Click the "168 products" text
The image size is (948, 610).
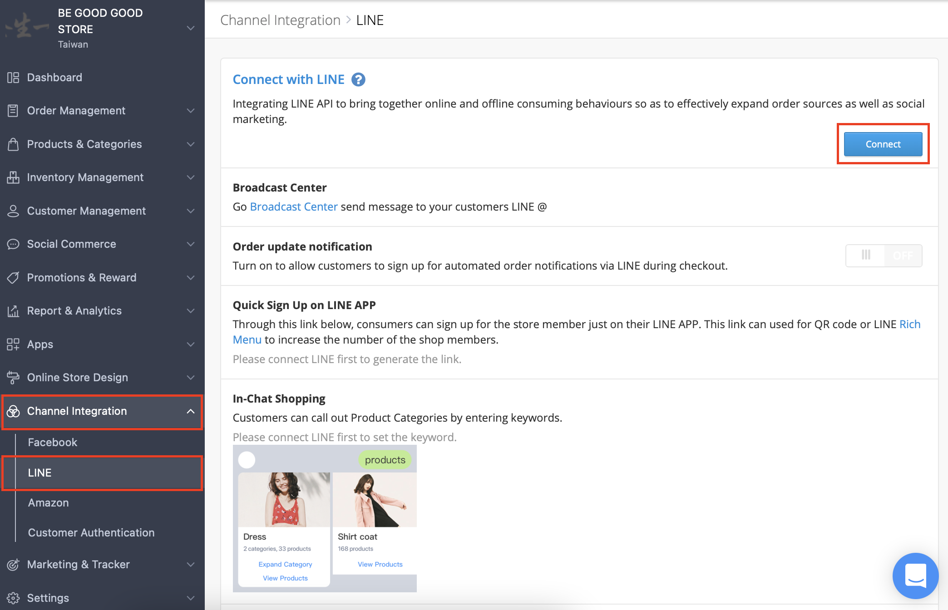click(x=355, y=549)
